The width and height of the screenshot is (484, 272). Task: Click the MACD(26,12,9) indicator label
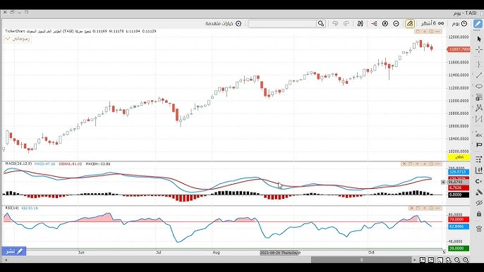(x=18, y=163)
